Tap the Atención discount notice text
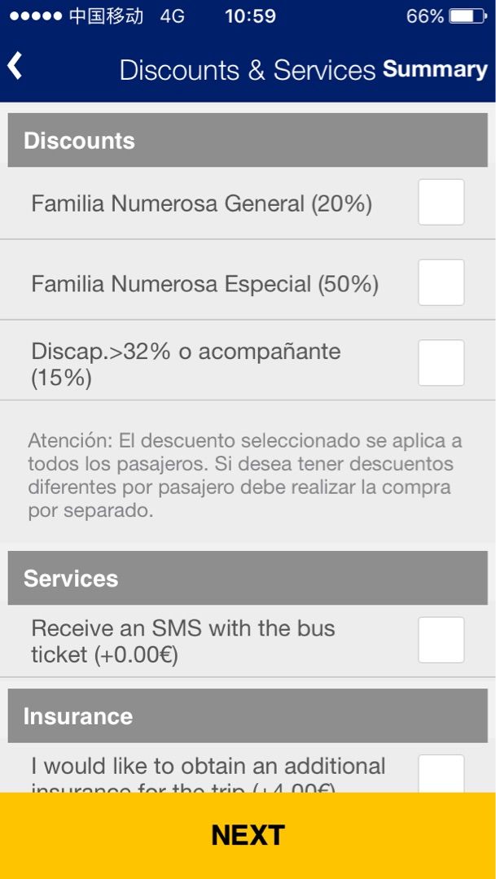This screenshot has width=496, height=879. point(244,476)
